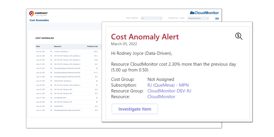Select resource name CMtestRJVM1_DataDisk_0
The width and height of the screenshot is (274, 137).
tap(63, 81)
